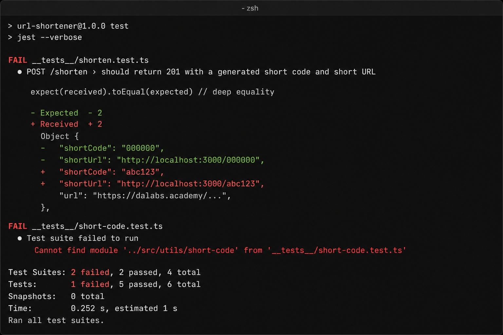503x335 pixels.
Task: Click the 'Ran all test suites.' line
Action: pos(56,320)
